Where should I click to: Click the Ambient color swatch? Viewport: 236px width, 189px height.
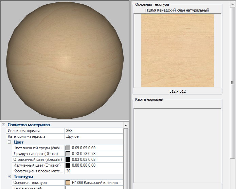pyautogui.click(x=68, y=148)
